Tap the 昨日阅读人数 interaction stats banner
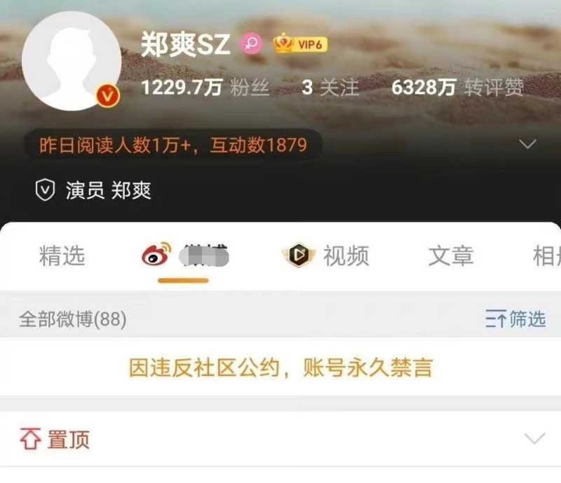Screen dimensions: 561x483 (x=173, y=145)
